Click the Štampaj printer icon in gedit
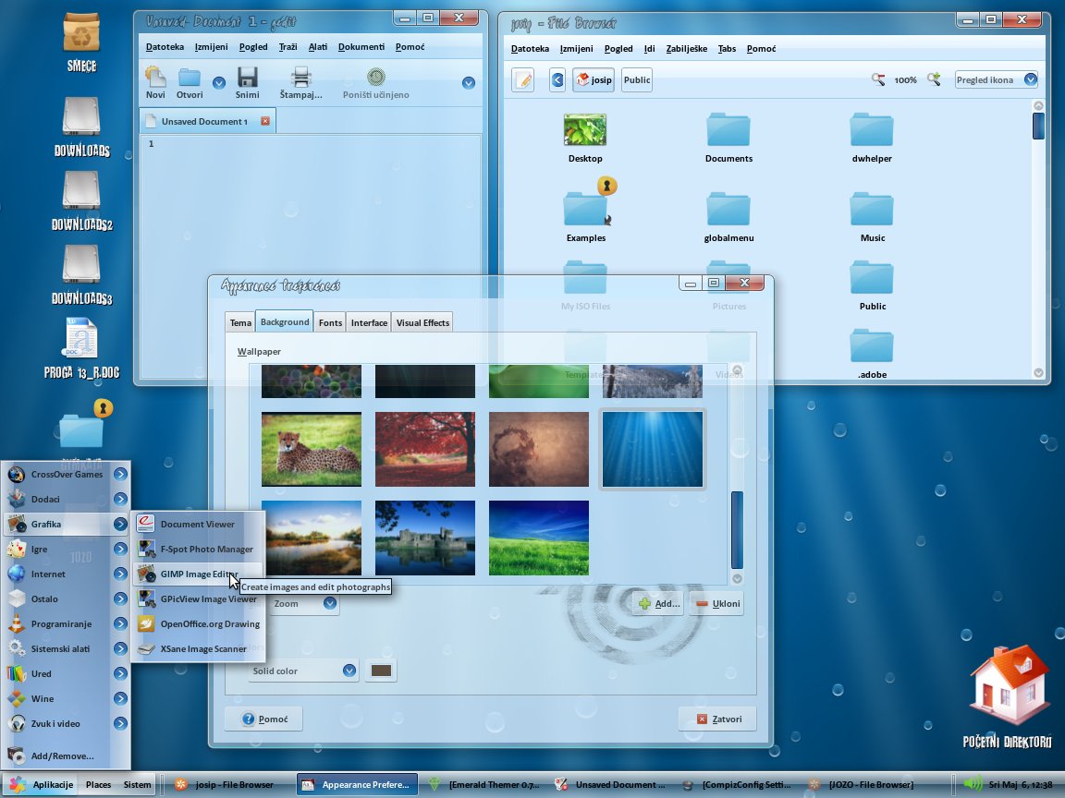 300,77
